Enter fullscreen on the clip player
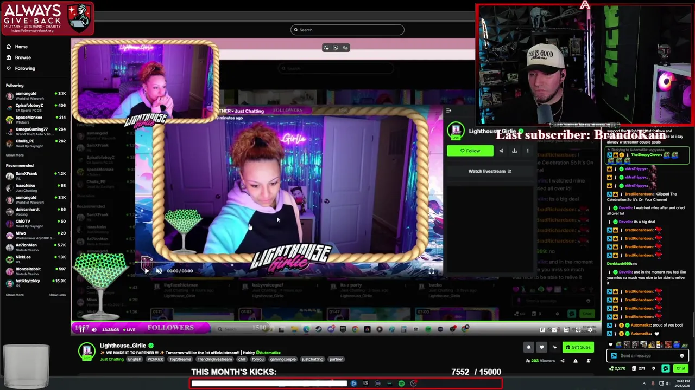The image size is (695, 390). coord(431,271)
